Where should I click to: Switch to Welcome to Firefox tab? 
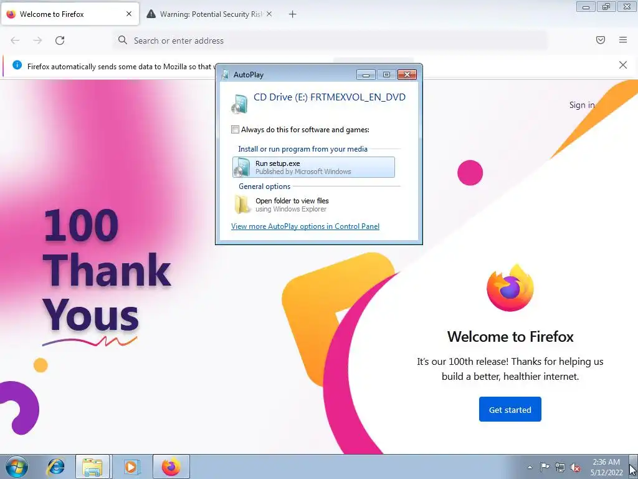tap(70, 14)
